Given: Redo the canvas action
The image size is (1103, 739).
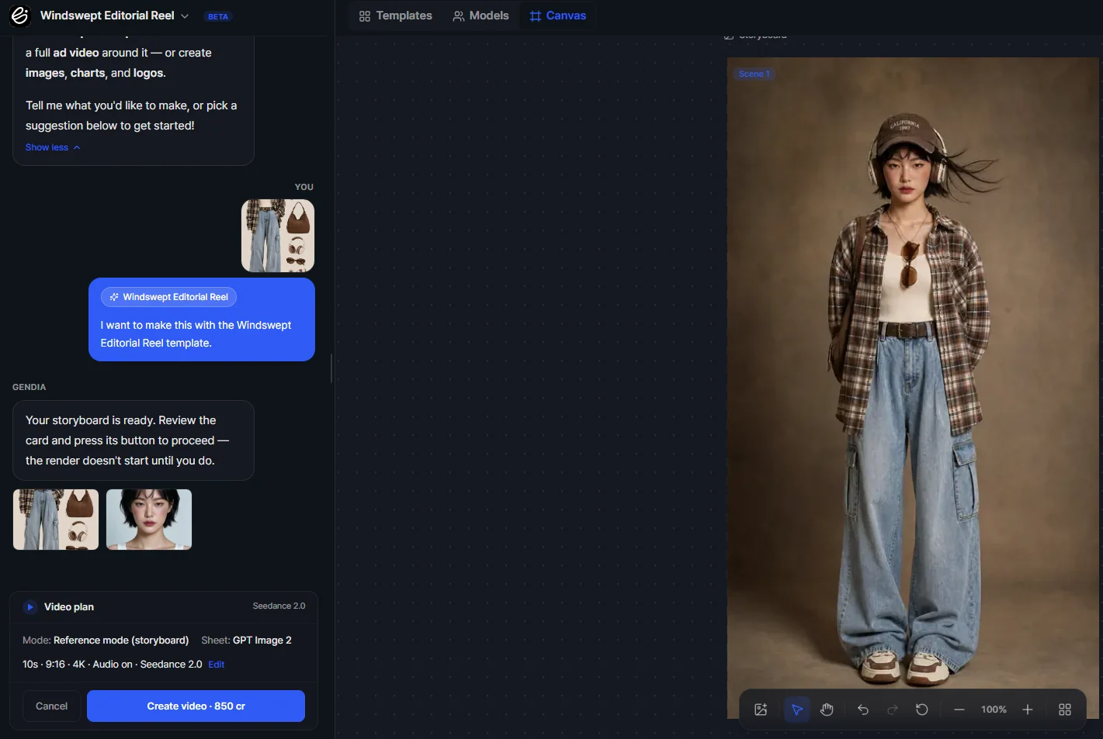Looking at the screenshot, I should [893, 710].
